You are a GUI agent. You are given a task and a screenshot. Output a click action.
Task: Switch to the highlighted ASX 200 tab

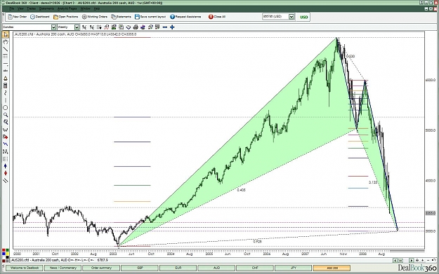[x=332, y=268]
